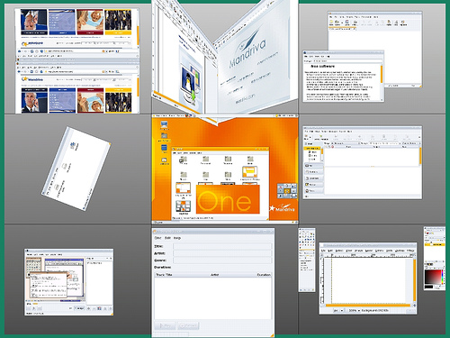Select the tilted white window on the middle-left workspace
This screenshot has width=450, height=338.
[76, 169]
